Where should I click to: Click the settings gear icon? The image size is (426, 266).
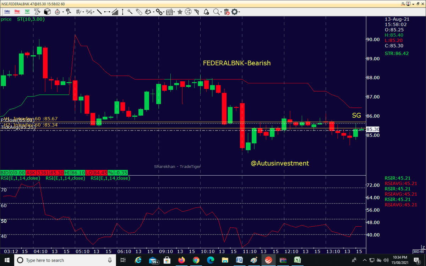coord(234,12)
